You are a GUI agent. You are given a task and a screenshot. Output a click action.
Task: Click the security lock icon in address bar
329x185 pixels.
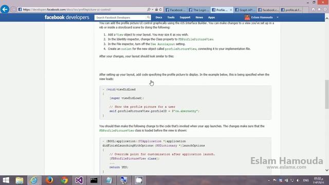coord(156,9)
